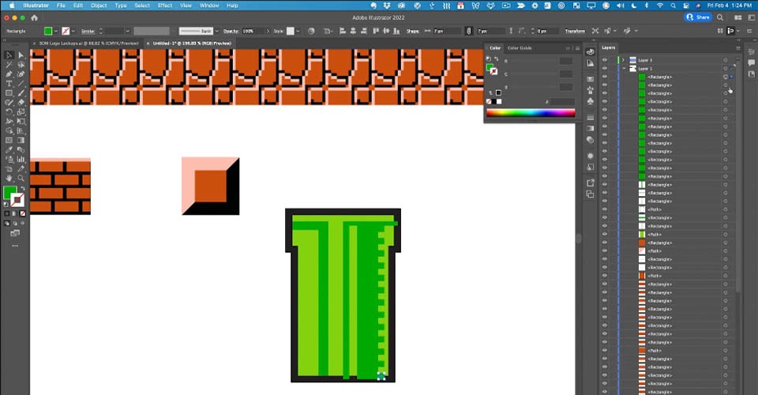The width and height of the screenshot is (758, 395).
Task: Hide the third Rectangle sublayer
Action: (x=604, y=93)
